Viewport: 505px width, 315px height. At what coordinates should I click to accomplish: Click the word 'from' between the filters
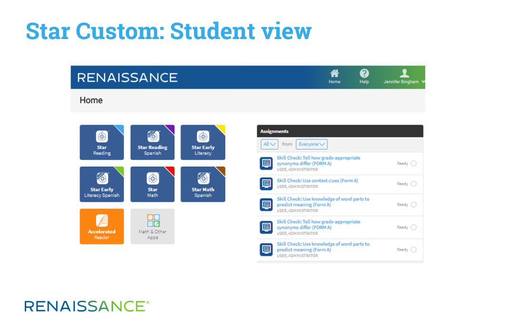[287, 144]
